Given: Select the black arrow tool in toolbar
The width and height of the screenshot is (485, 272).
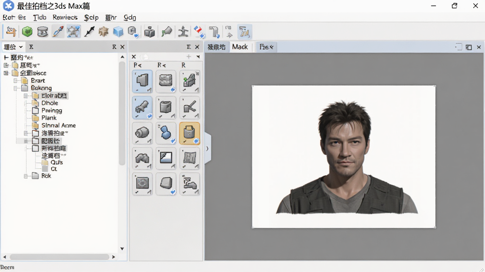Looking at the screenshot, I should [x=89, y=32].
